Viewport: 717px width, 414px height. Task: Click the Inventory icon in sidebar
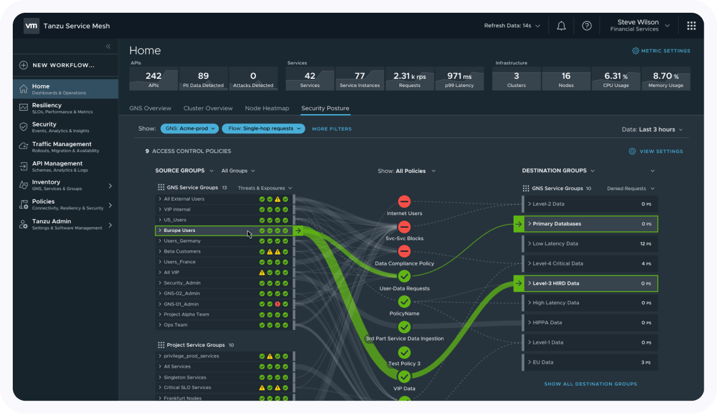click(x=24, y=185)
